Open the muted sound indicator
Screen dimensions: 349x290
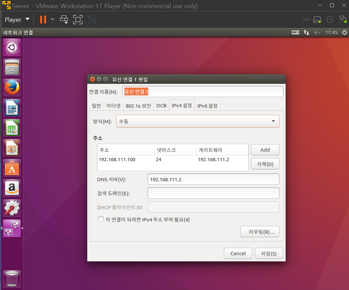coord(317,32)
